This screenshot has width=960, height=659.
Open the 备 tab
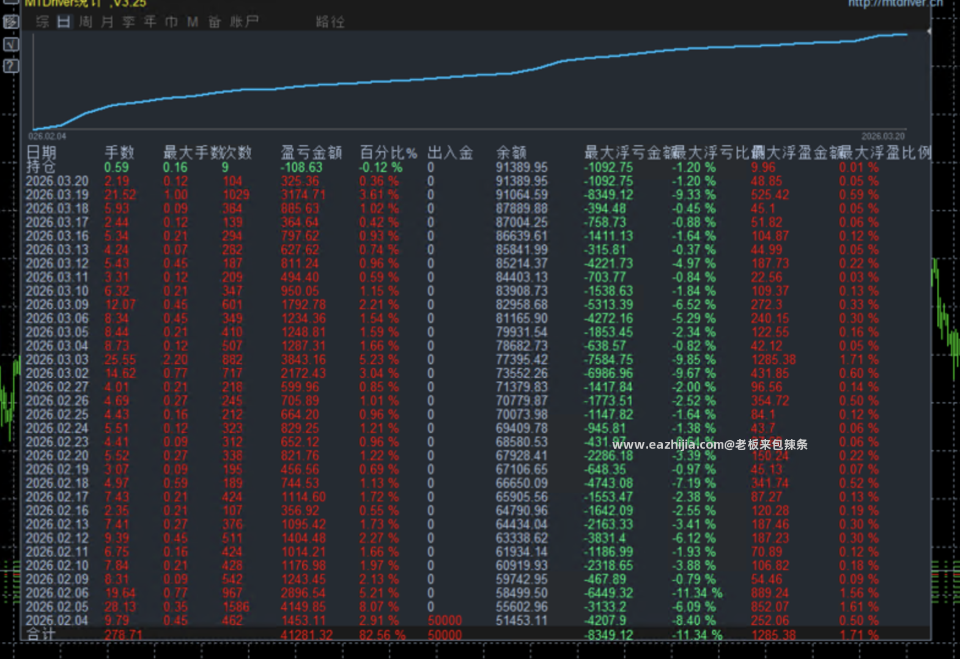click(214, 22)
